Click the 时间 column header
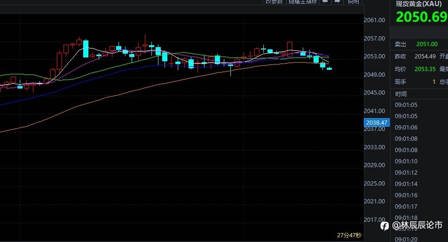 pos(401,94)
